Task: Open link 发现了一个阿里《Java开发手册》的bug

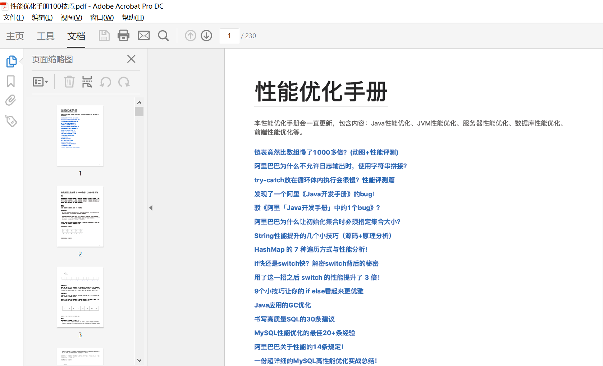Action: (315, 194)
